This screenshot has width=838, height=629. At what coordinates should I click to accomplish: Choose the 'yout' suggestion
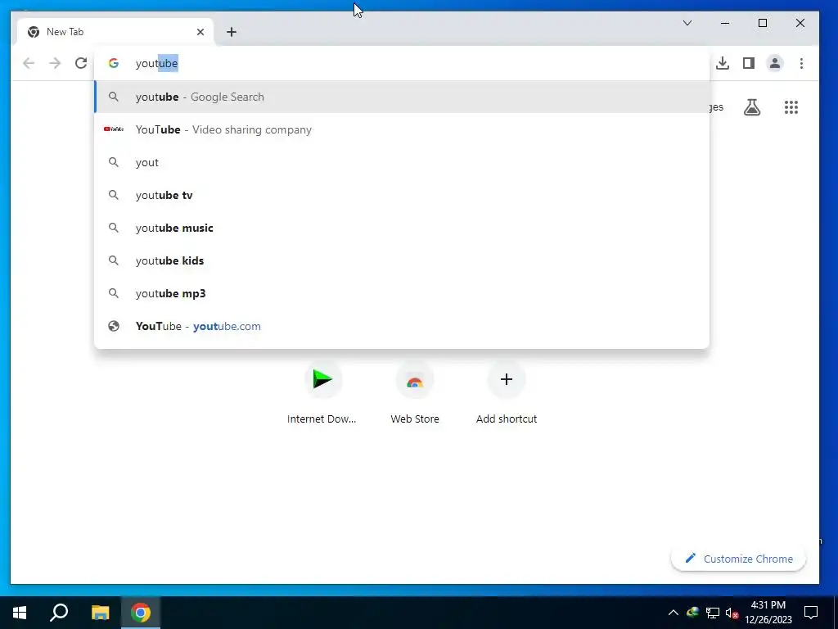pyautogui.click(x=401, y=163)
